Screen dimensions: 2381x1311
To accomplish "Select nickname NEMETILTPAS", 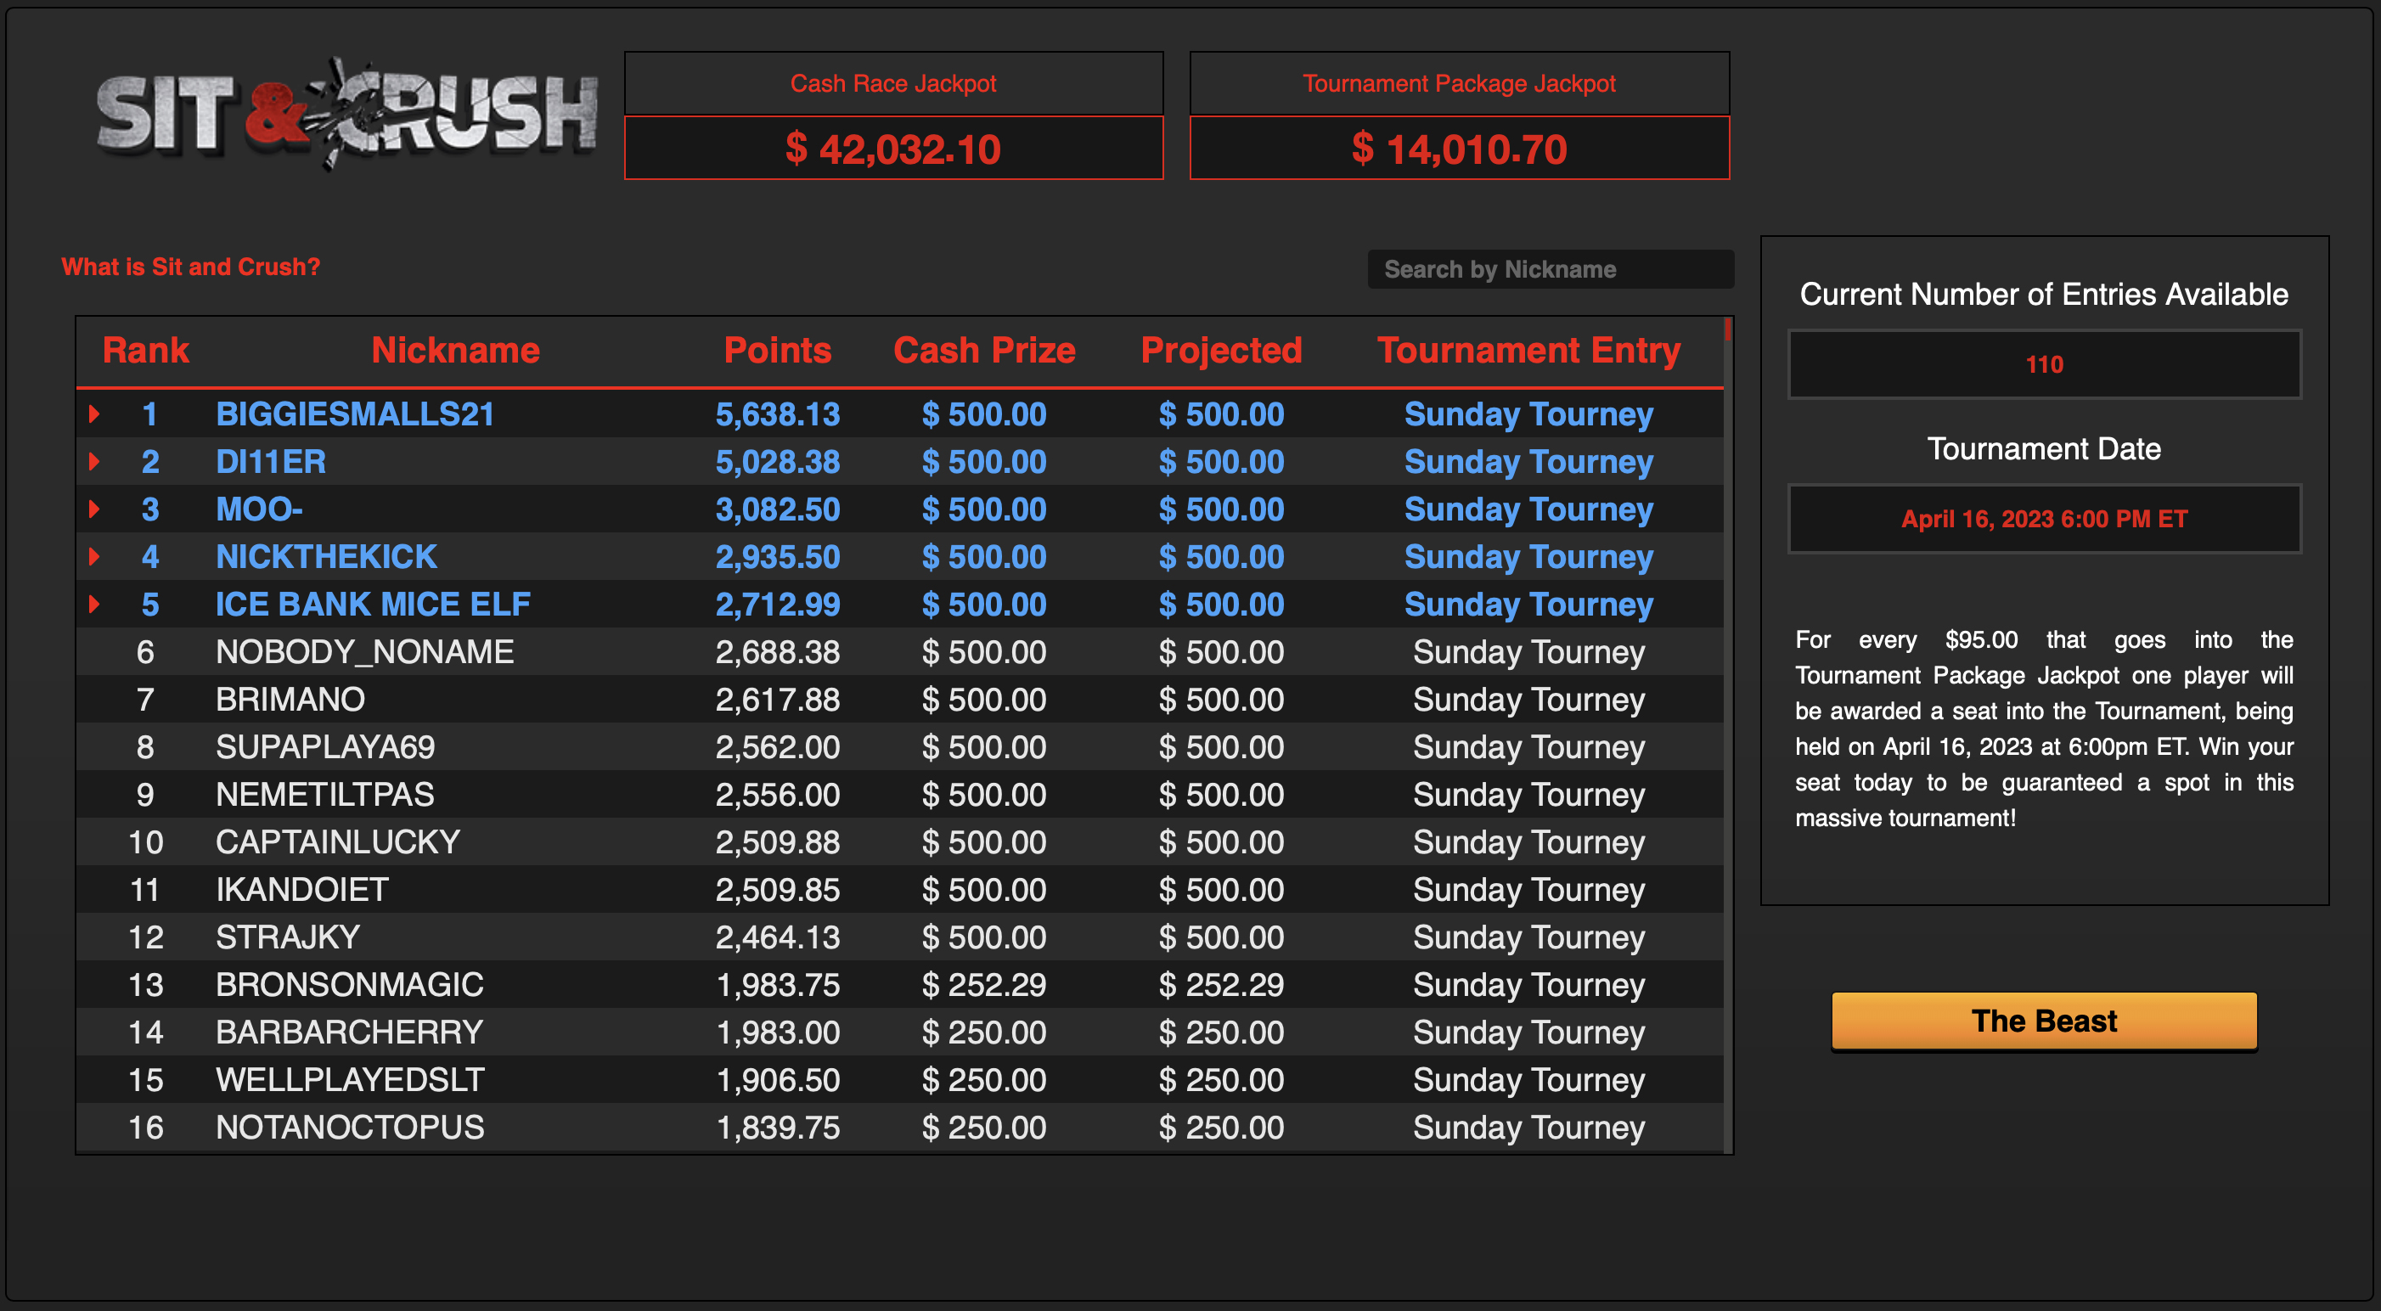I will 324,795.
